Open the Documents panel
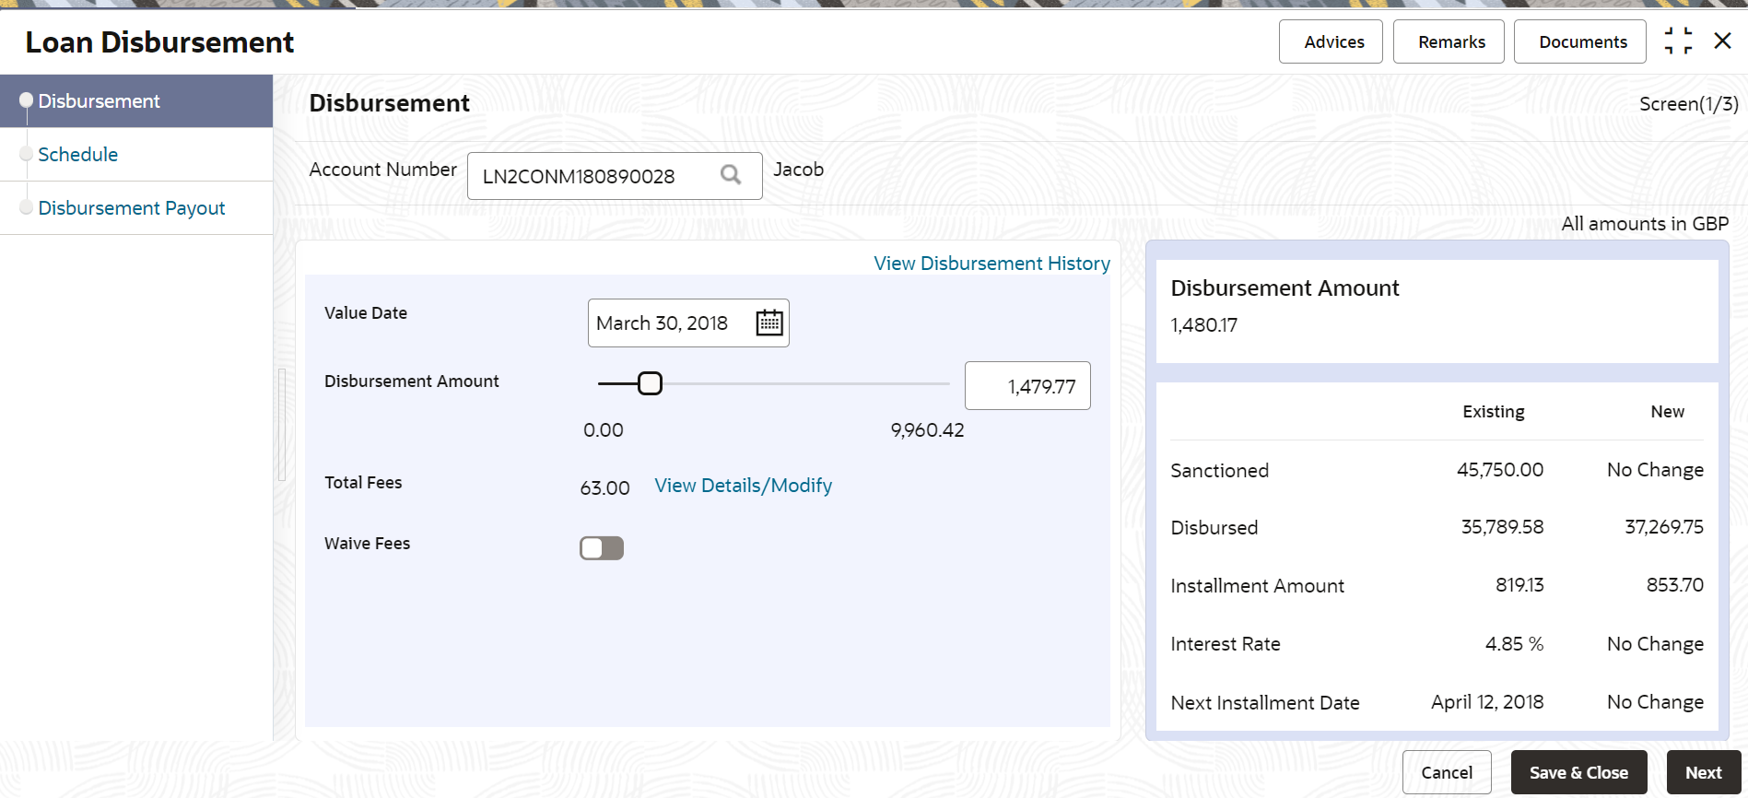 1580,41
